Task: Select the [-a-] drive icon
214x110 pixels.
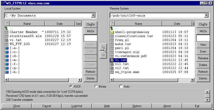Action: click(7, 48)
